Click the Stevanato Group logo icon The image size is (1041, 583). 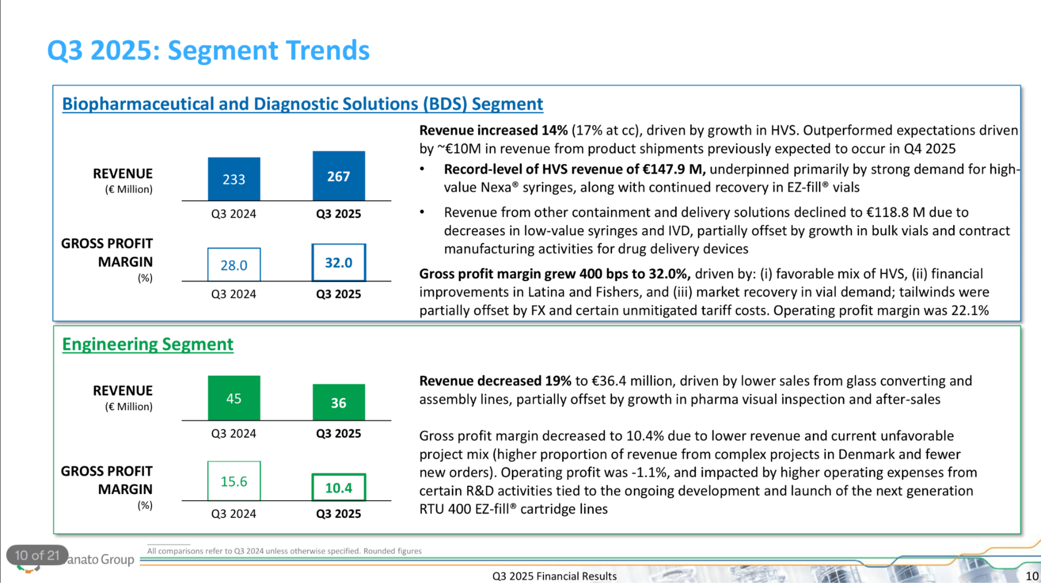point(27,568)
